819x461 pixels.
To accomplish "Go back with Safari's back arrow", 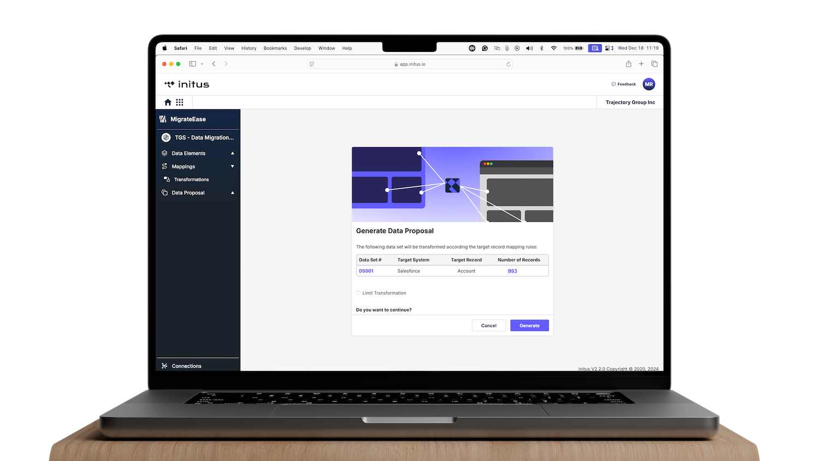I will 214,64.
